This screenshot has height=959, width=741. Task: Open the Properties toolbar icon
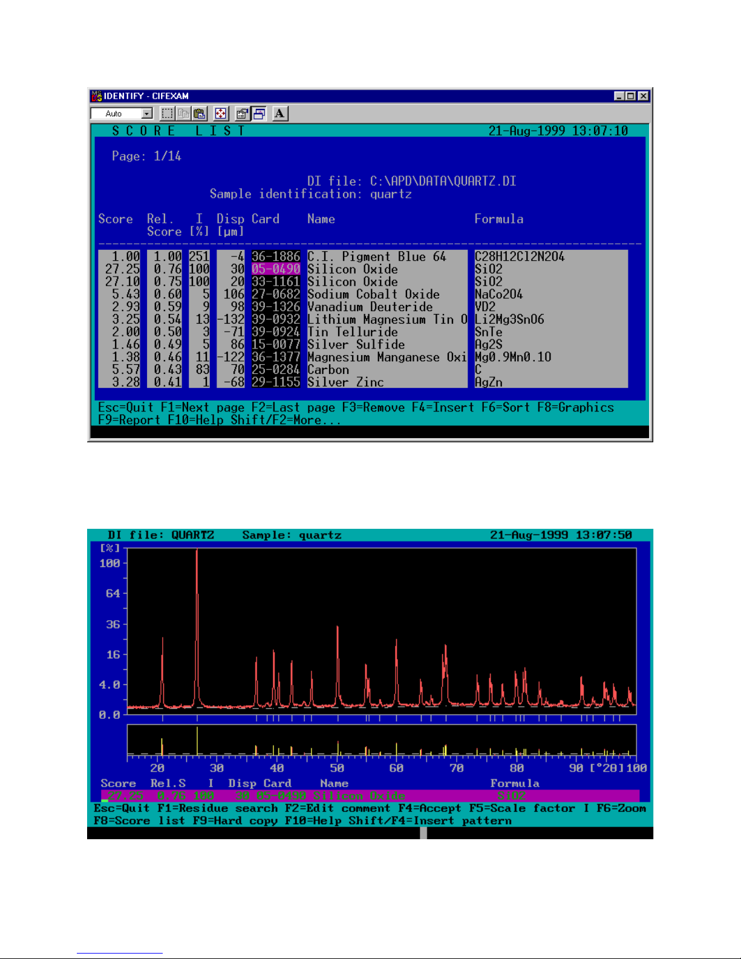click(x=243, y=113)
